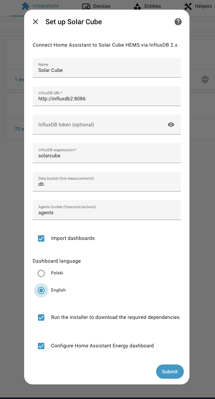Edit the Agents bucket field
Image resolution: width=215 pixels, height=399 pixels.
point(107,210)
